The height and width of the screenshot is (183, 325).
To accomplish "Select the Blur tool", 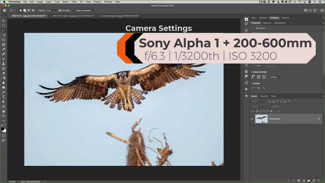I will pos(4,83).
